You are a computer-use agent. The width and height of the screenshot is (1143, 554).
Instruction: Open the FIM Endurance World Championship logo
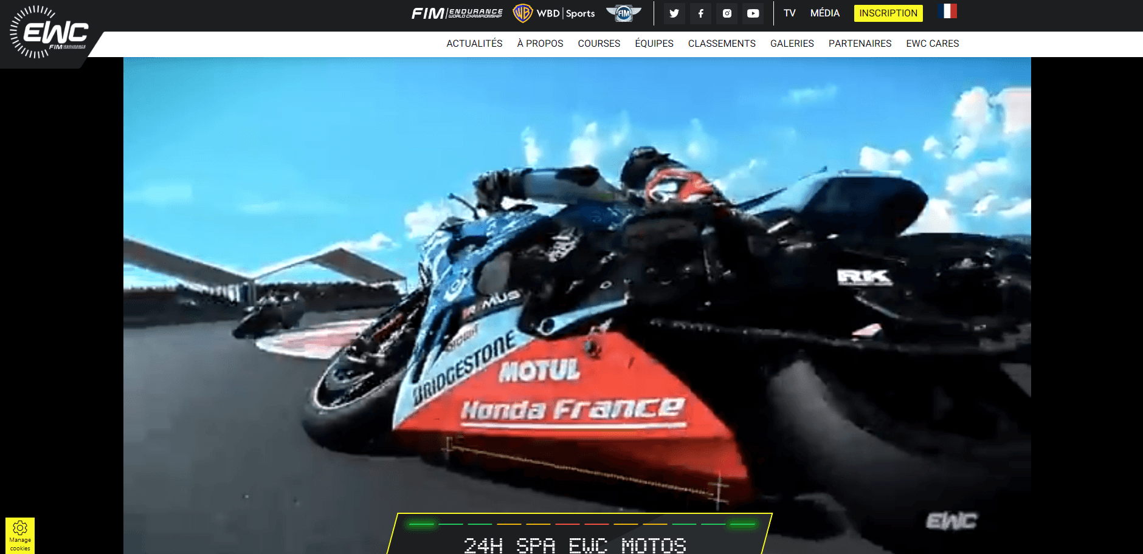coord(457,13)
